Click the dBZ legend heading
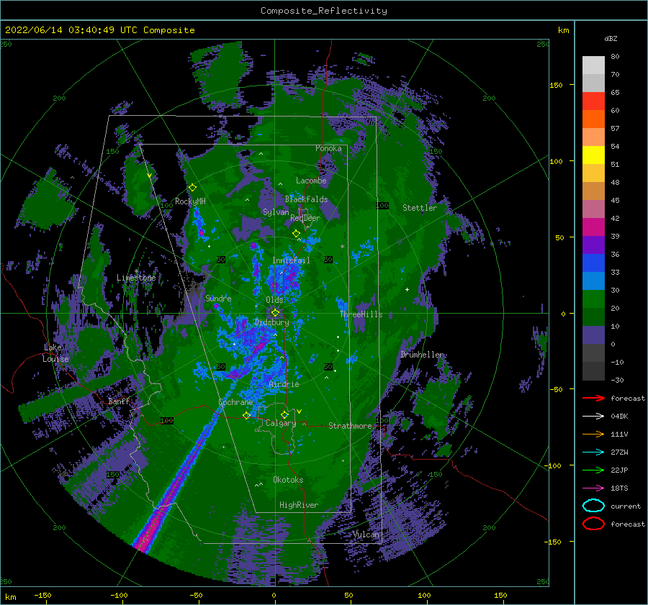Image resolution: width=648 pixels, height=605 pixels. click(611, 38)
